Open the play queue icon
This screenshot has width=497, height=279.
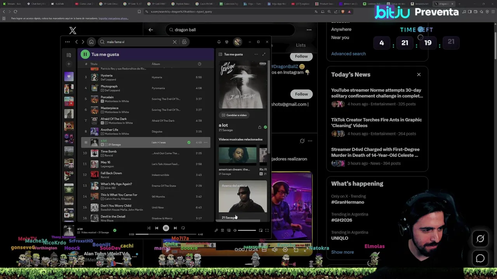pos(222,231)
